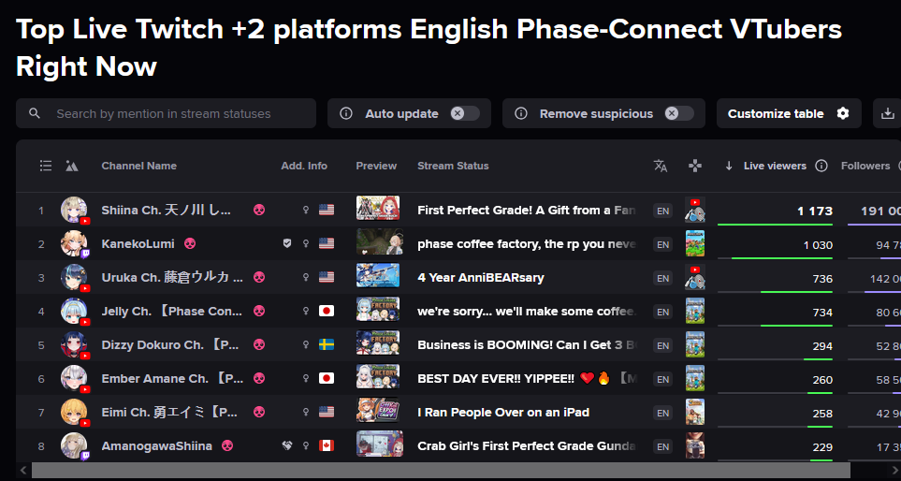Open the AmanogawaShiina channel link
The height and width of the screenshot is (481, 901).
pos(157,445)
